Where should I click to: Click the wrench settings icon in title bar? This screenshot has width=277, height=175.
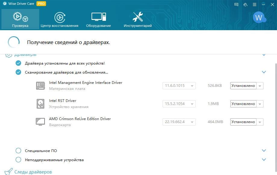(x=245, y=5)
